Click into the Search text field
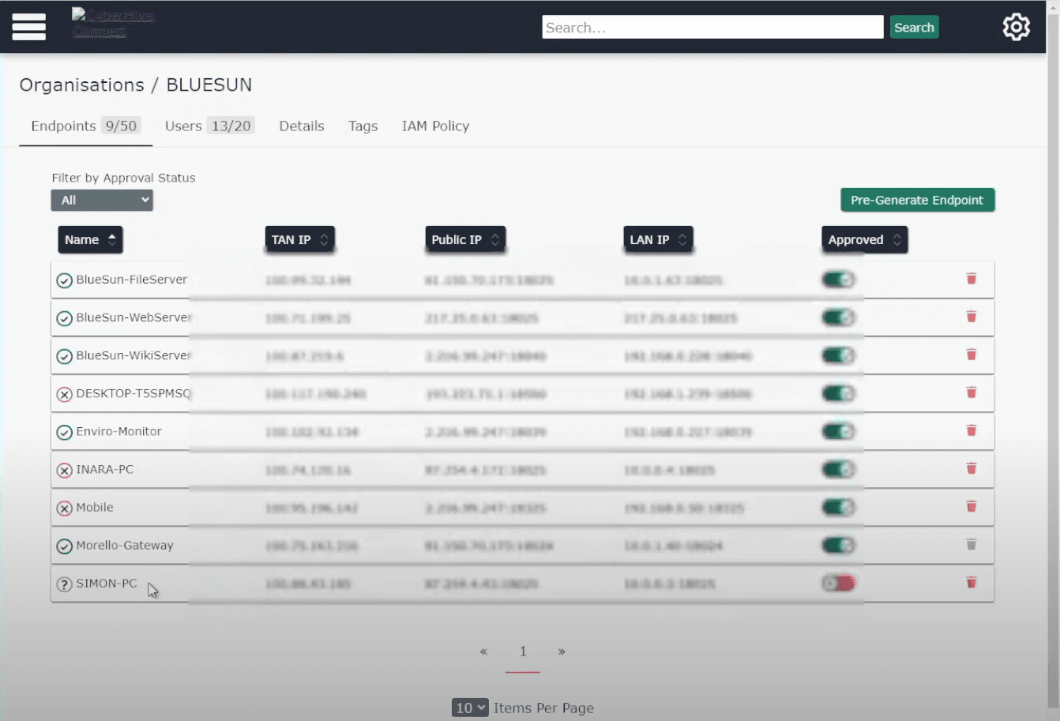The height and width of the screenshot is (721, 1060). click(712, 28)
